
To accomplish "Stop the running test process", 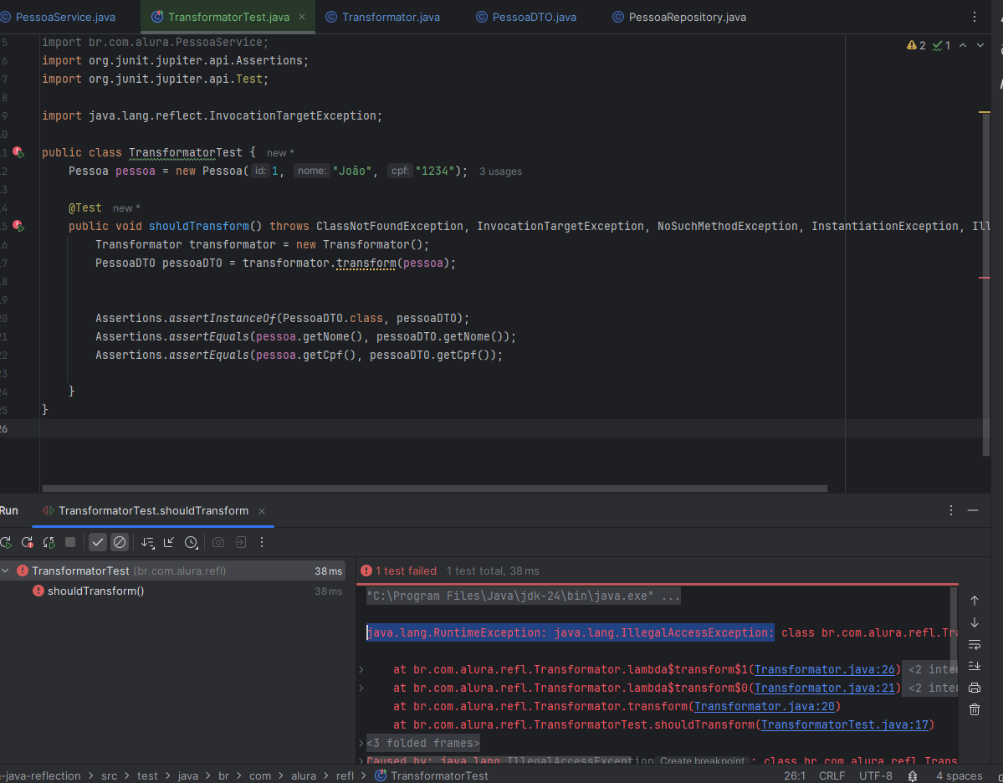I will click(x=70, y=542).
